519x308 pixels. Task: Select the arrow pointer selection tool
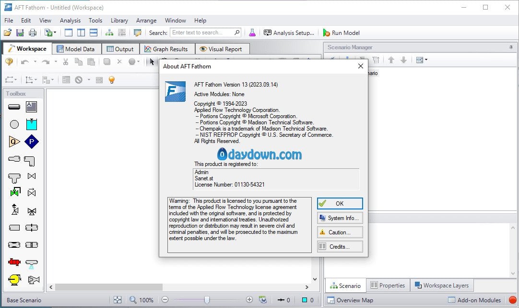point(152,62)
